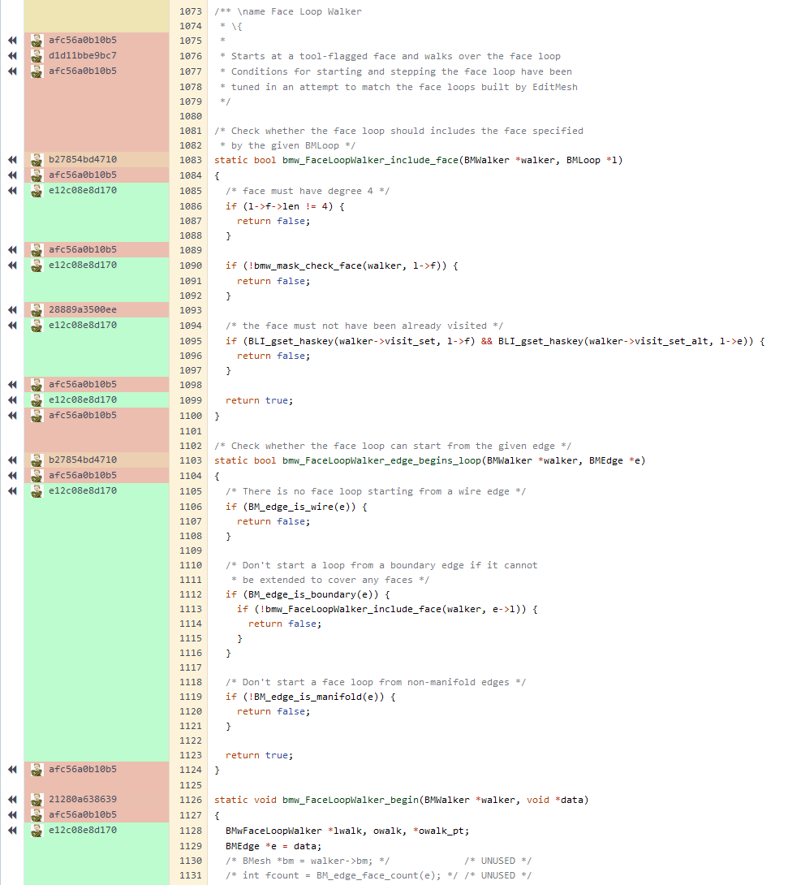This screenshot has height=885, width=788.
Task: Open commit afc56a0b10b5 on line 1075
Action: [x=83, y=40]
